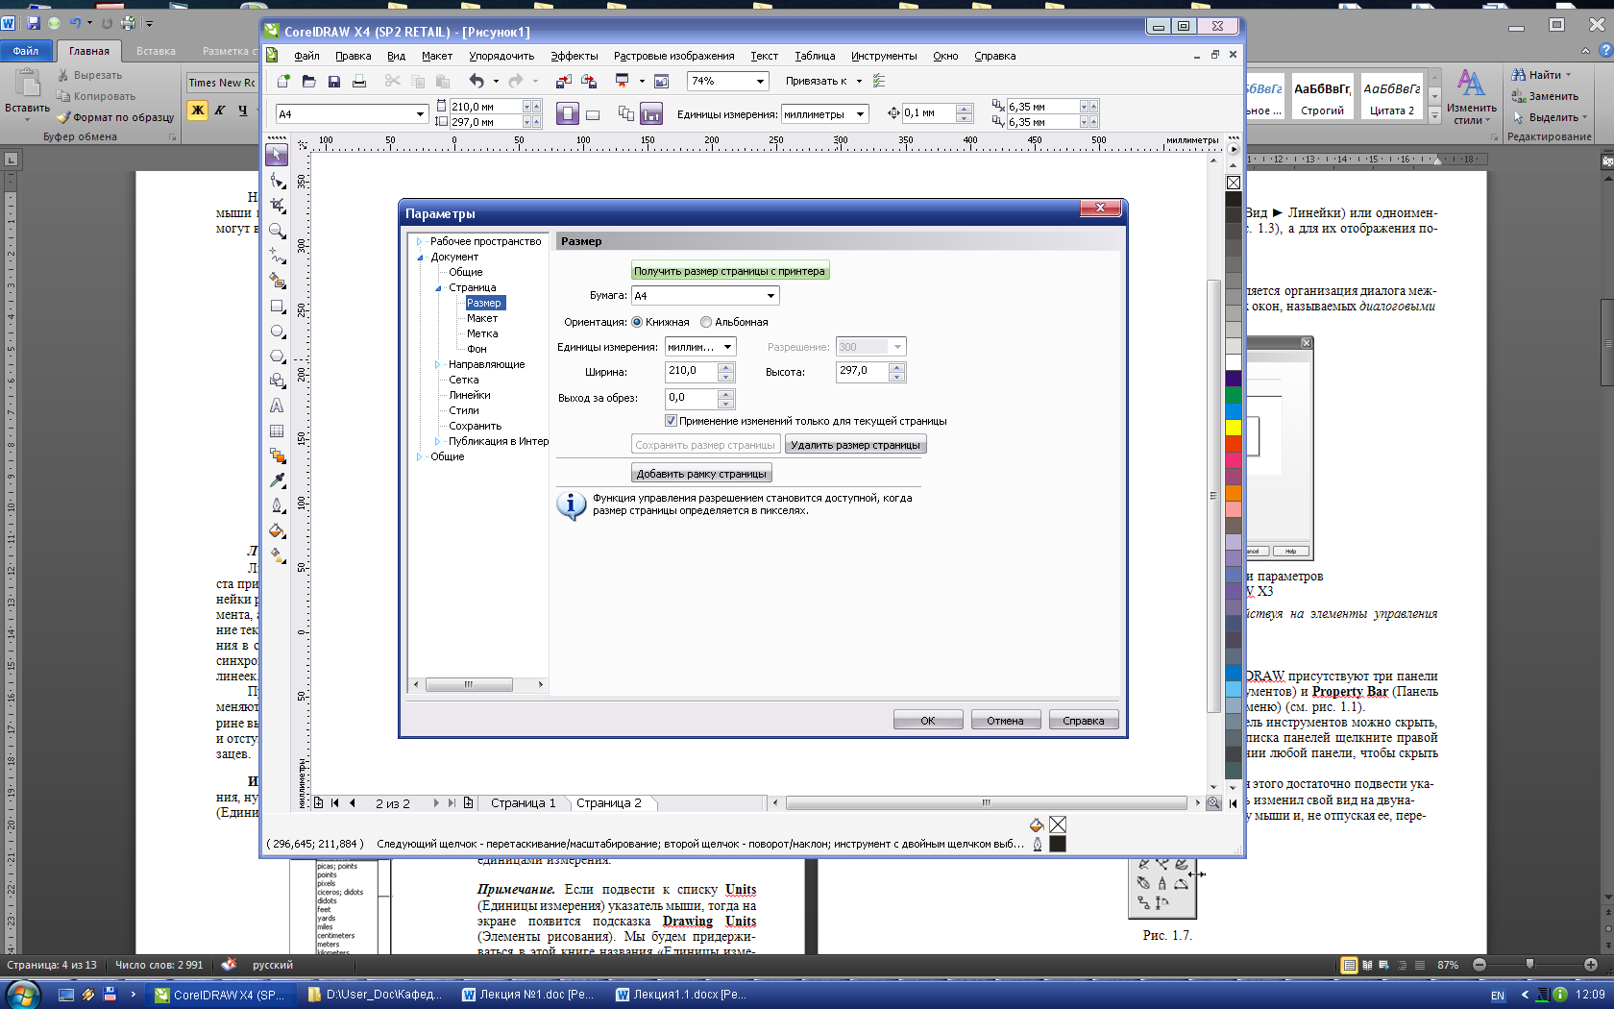Viewport: 1614px width, 1009px height.
Task: Toggle the all pages size button on property bar
Action: pos(626,114)
